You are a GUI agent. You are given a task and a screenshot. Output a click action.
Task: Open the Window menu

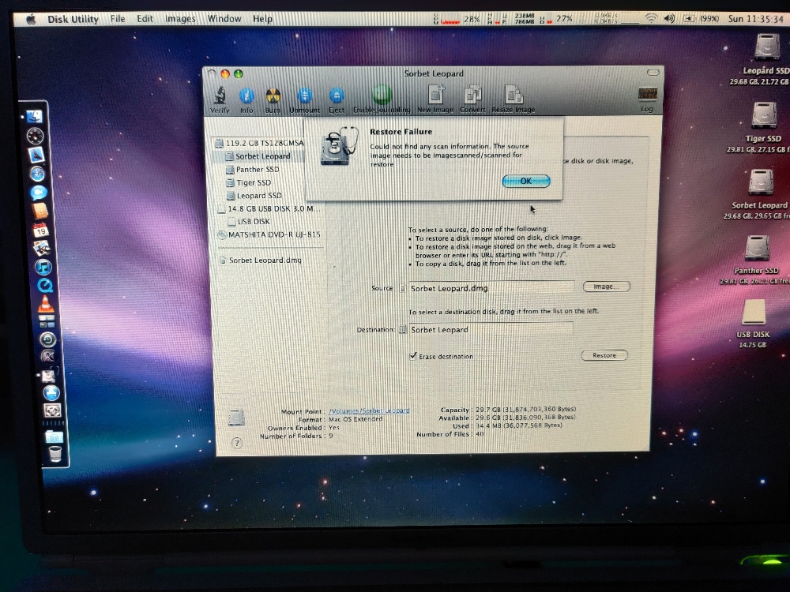[224, 19]
